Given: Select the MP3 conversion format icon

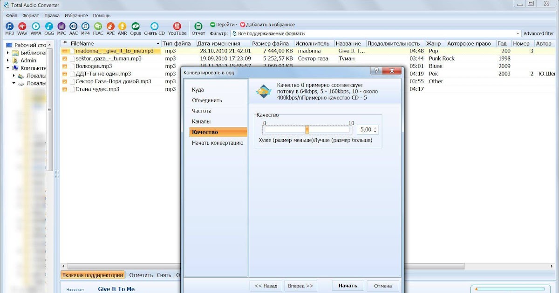Looking at the screenshot, I should point(10,27).
